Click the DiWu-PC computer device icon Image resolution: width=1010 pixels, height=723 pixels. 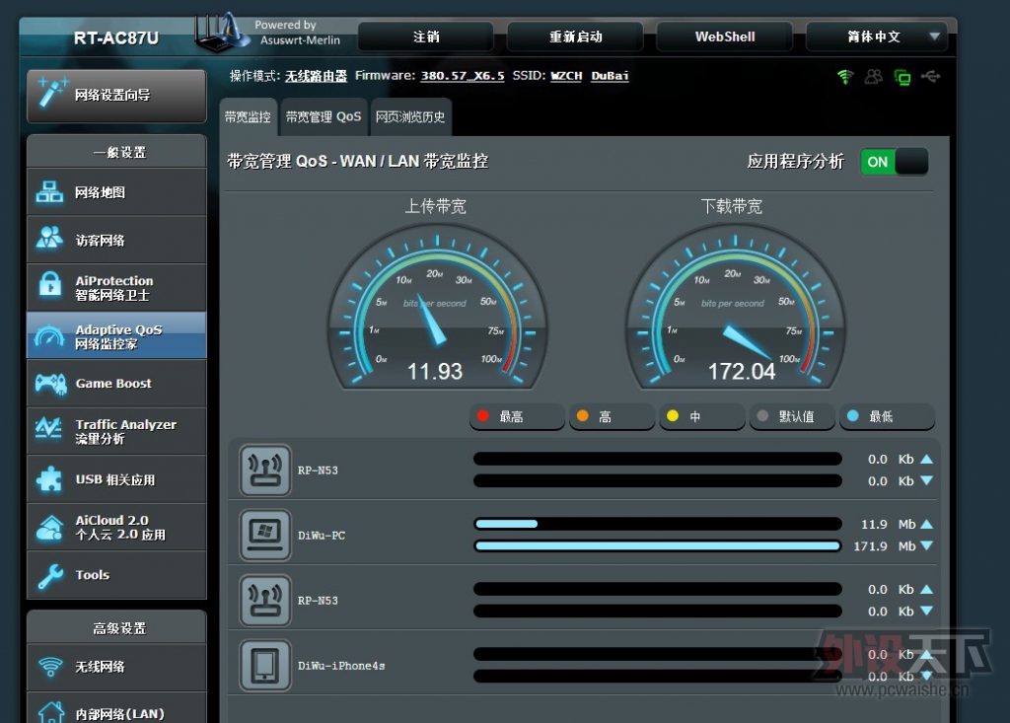[264, 535]
